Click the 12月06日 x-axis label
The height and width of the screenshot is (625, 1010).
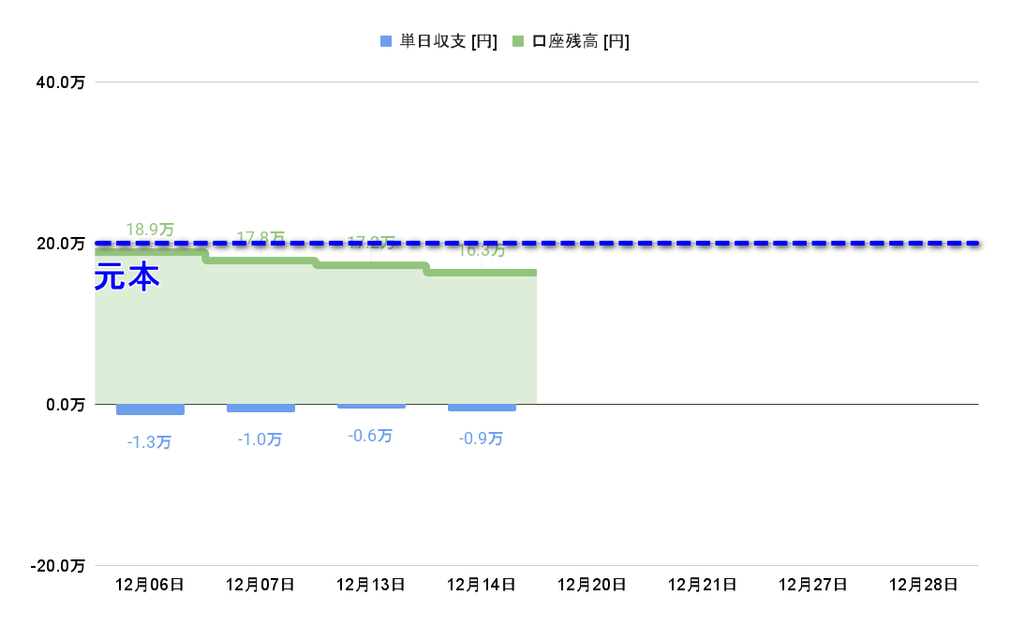[150, 585]
